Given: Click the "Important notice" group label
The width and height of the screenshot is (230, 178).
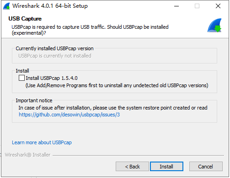Looking at the screenshot, I should (34, 100).
